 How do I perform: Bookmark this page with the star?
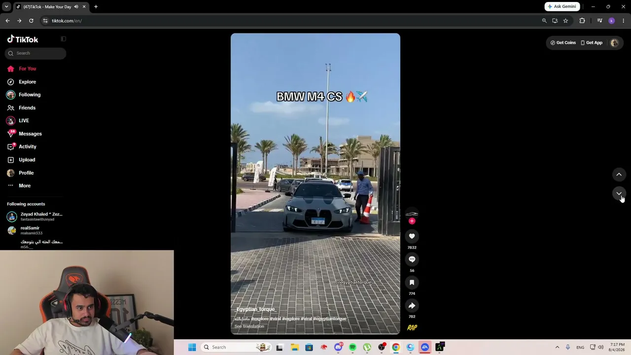[x=565, y=21]
